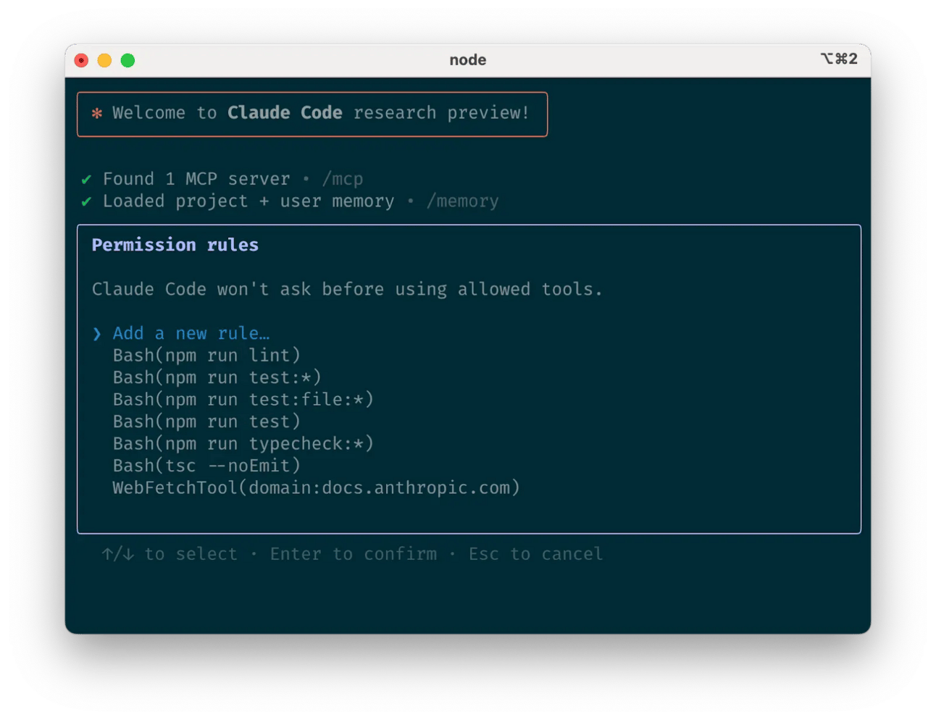Choose Bash(npm run typecheck:*) rule
This screenshot has height=720, width=936.
tap(243, 444)
